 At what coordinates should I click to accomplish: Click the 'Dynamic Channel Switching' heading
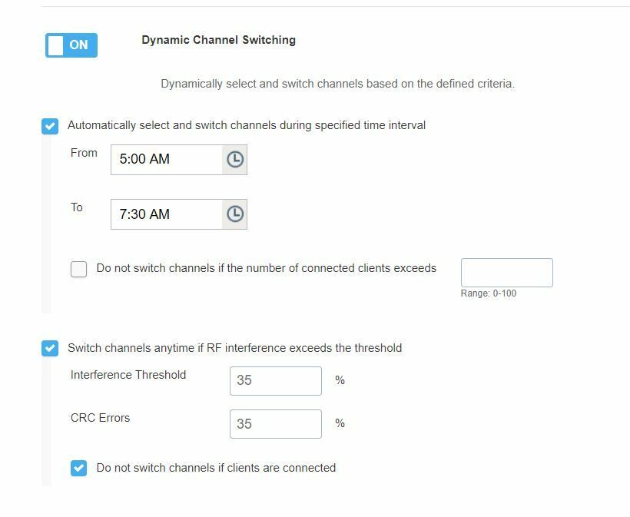(x=218, y=40)
